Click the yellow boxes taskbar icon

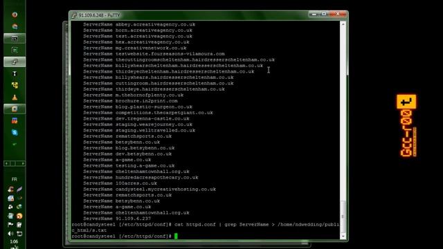coord(15,85)
